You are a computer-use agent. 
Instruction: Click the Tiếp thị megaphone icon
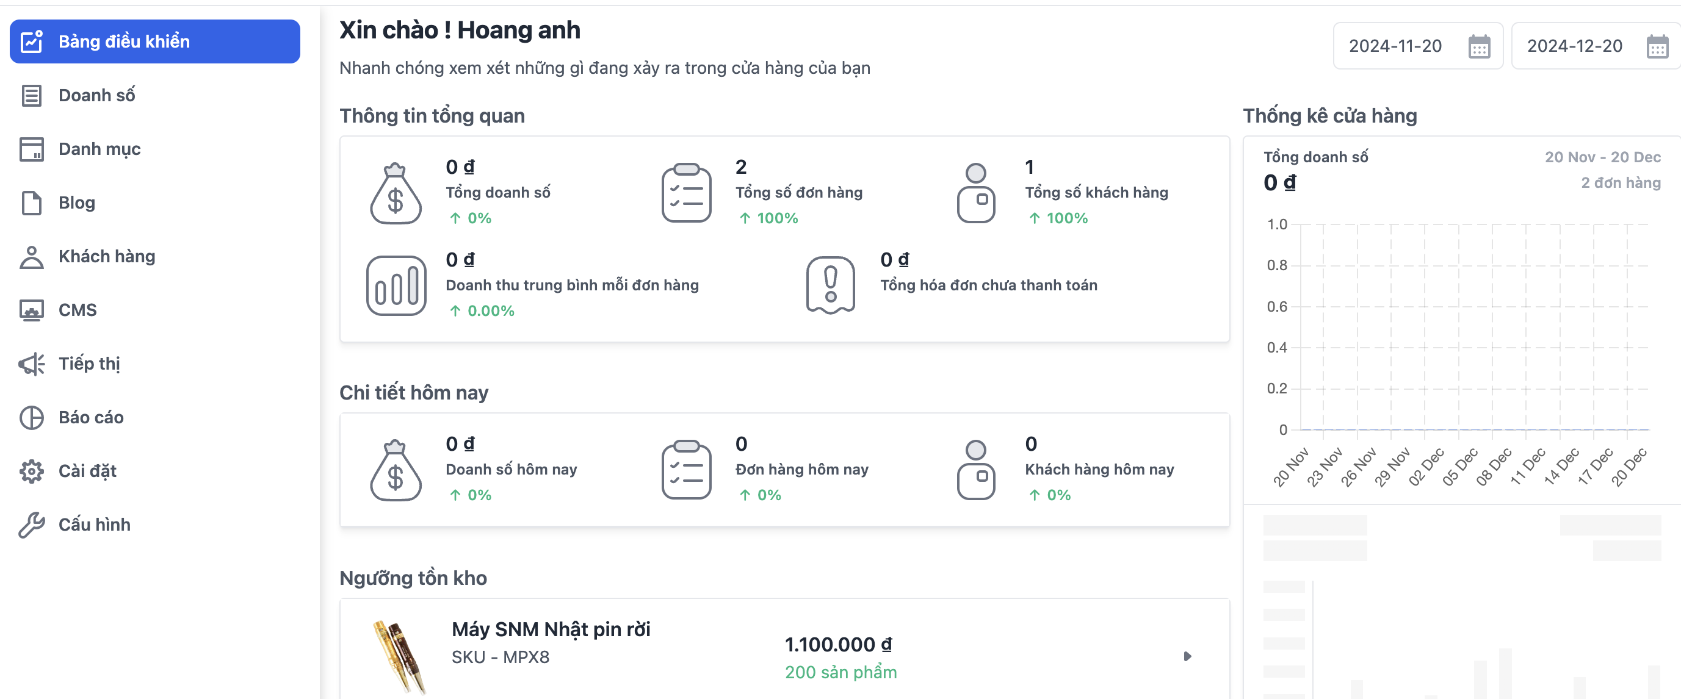tap(31, 363)
